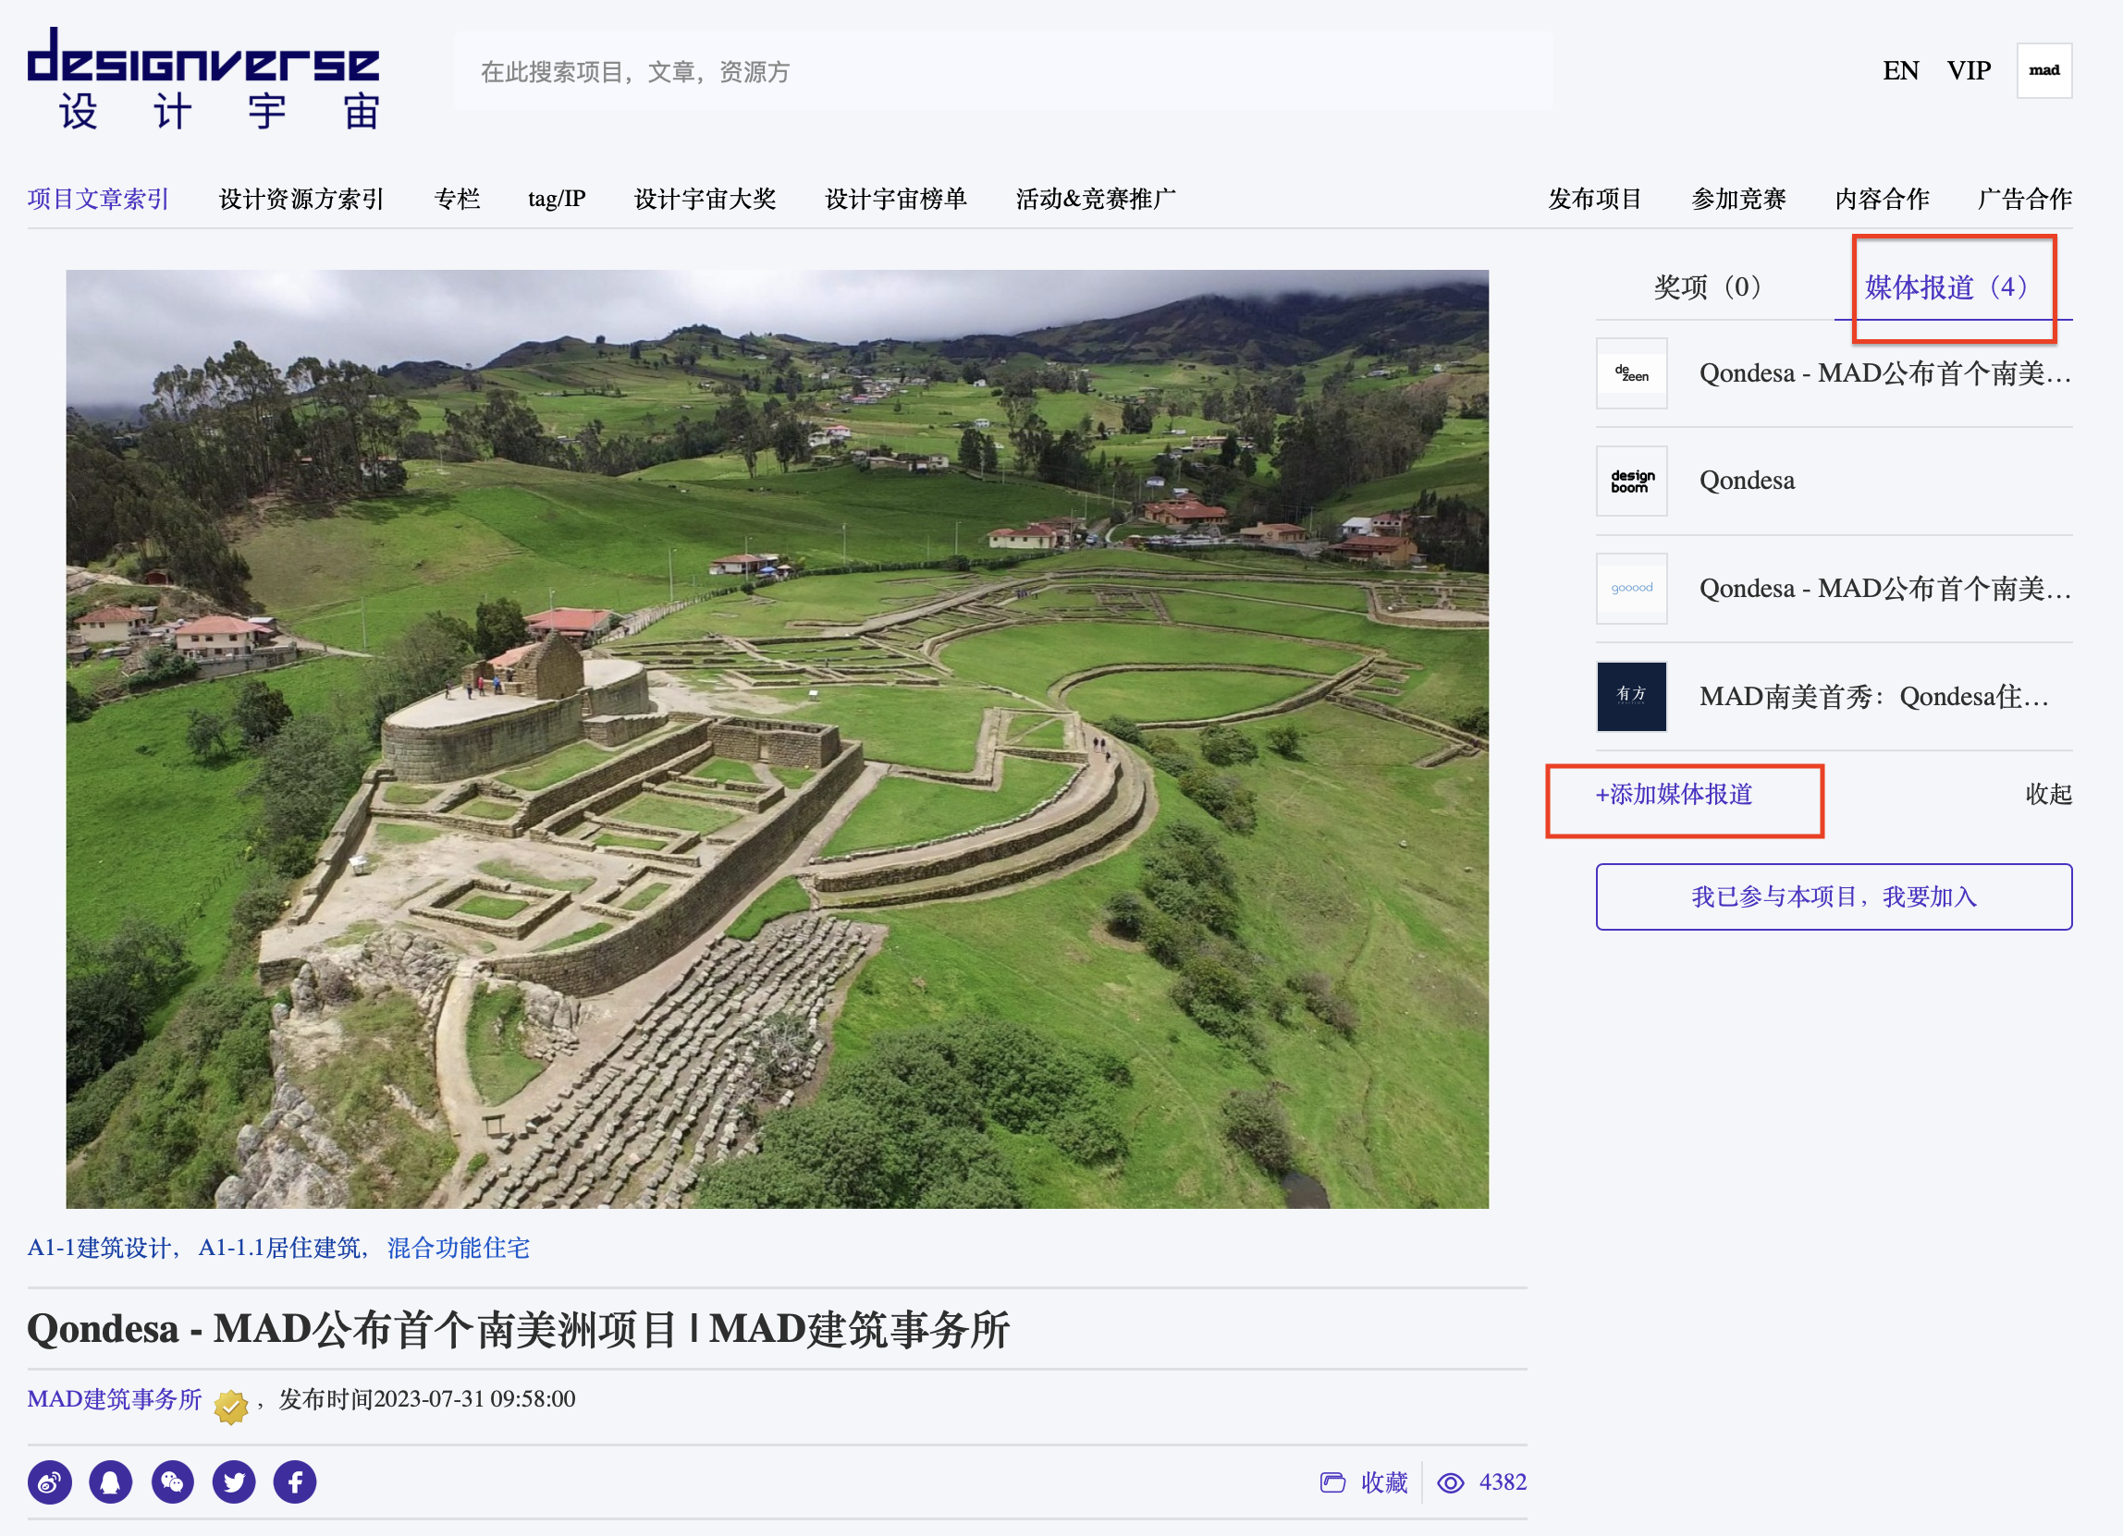2123x1536 pixels.
Task: Open MAD建筑事务所 author link
Action: pyautogui.click(x=115, y=1399)
